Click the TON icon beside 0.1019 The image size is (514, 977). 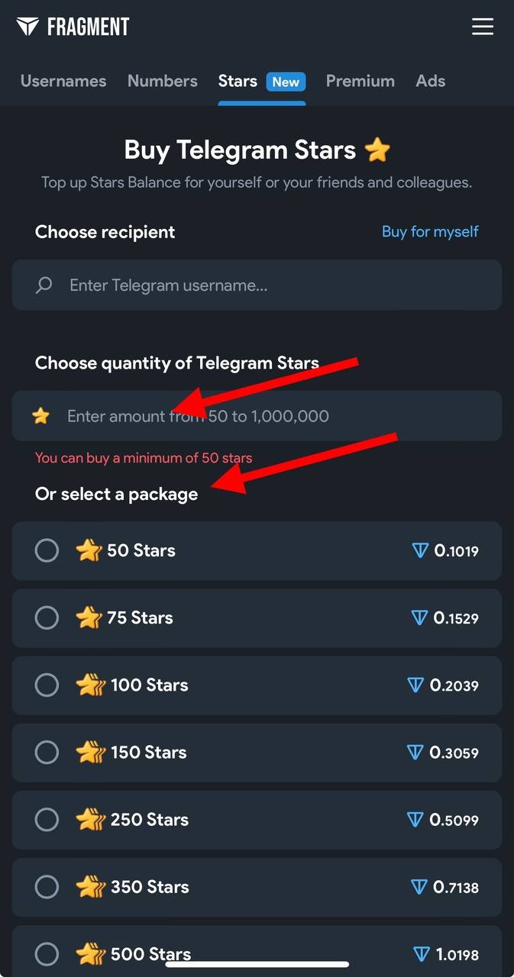pos(420,550)
